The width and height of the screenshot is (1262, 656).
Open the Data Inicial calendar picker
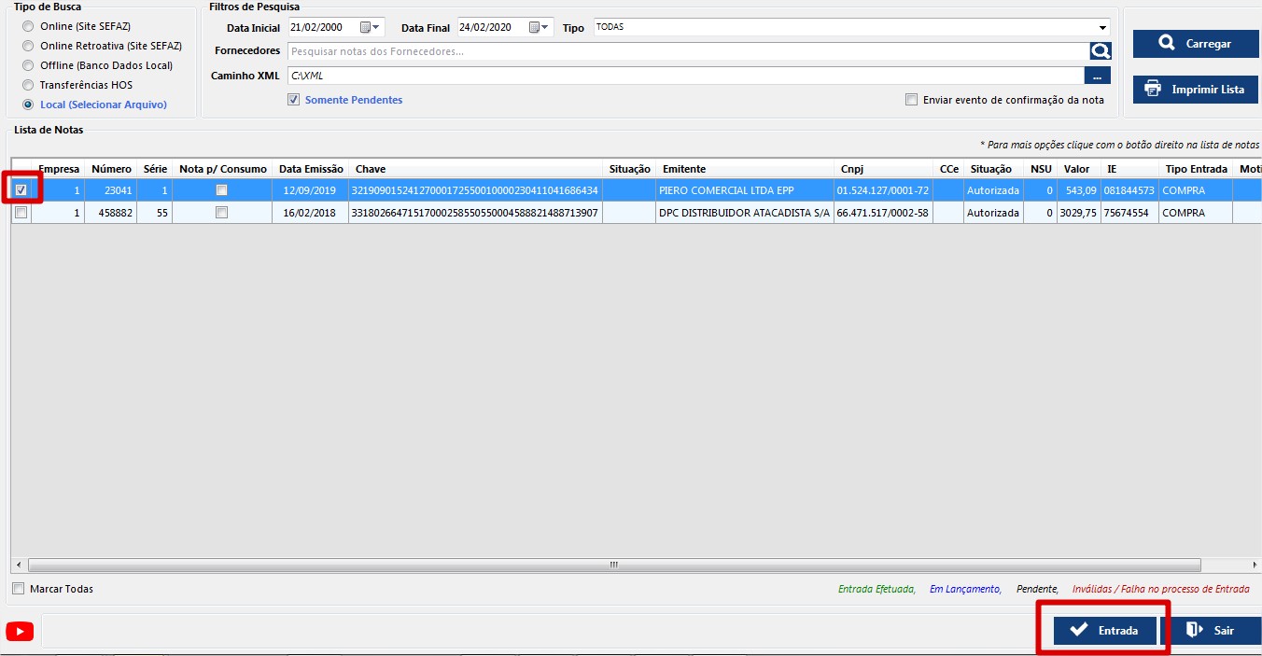point(366,28)
